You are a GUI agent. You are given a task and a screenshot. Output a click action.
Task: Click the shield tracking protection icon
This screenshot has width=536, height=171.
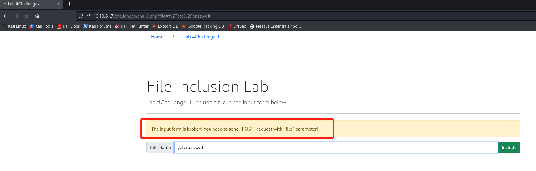coord(81,16)
